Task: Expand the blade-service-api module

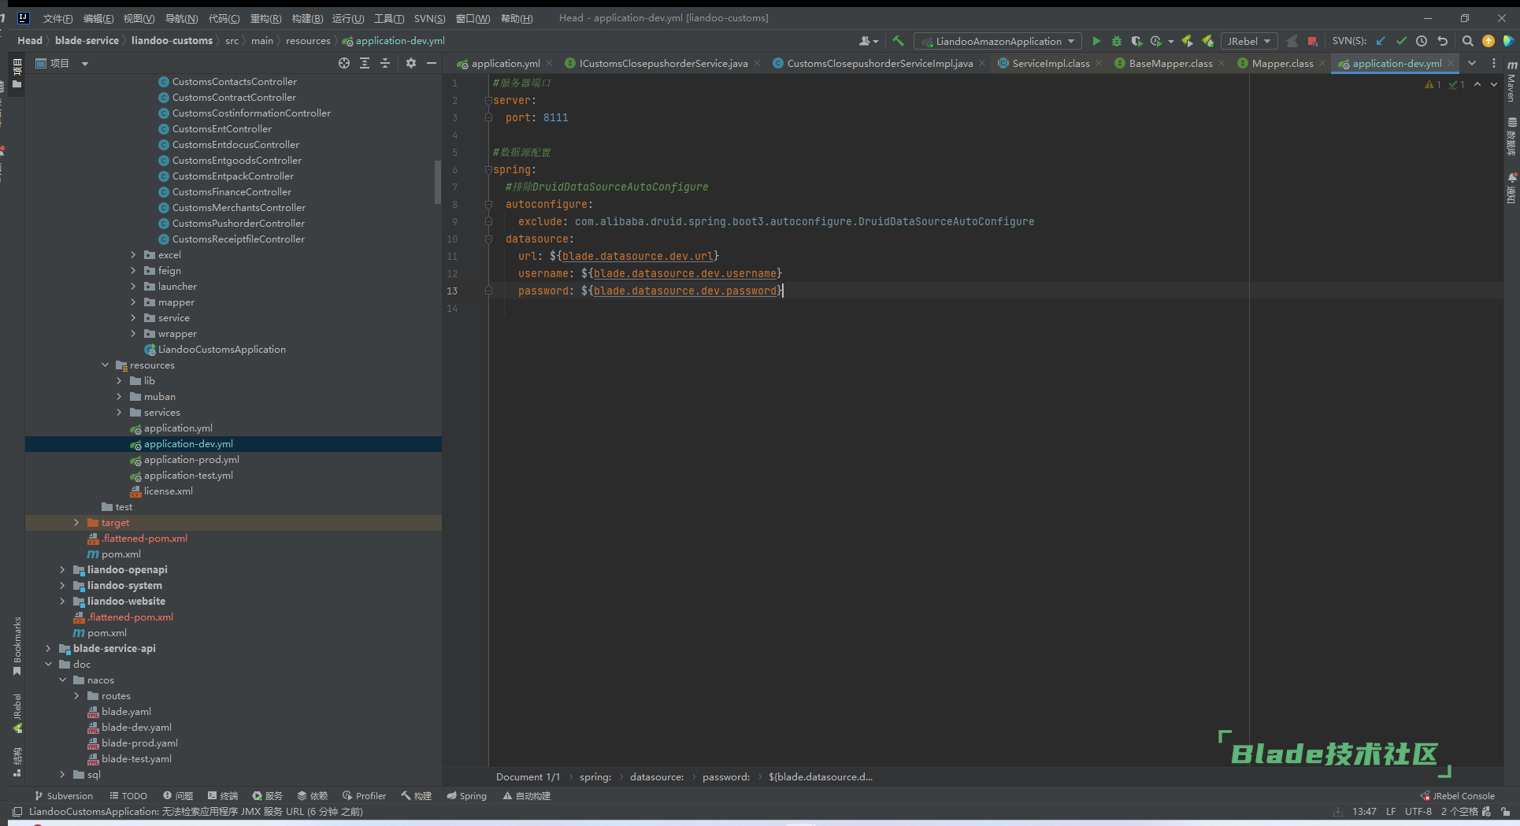Action: tap(48, 649)
